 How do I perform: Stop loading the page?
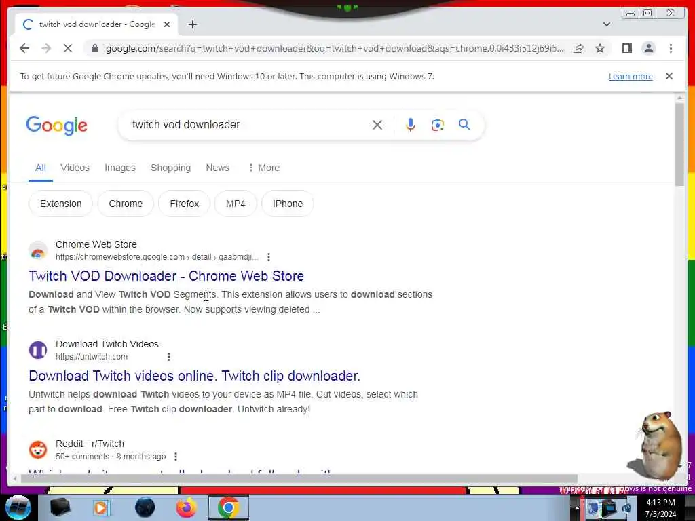(x=68, y=48)
